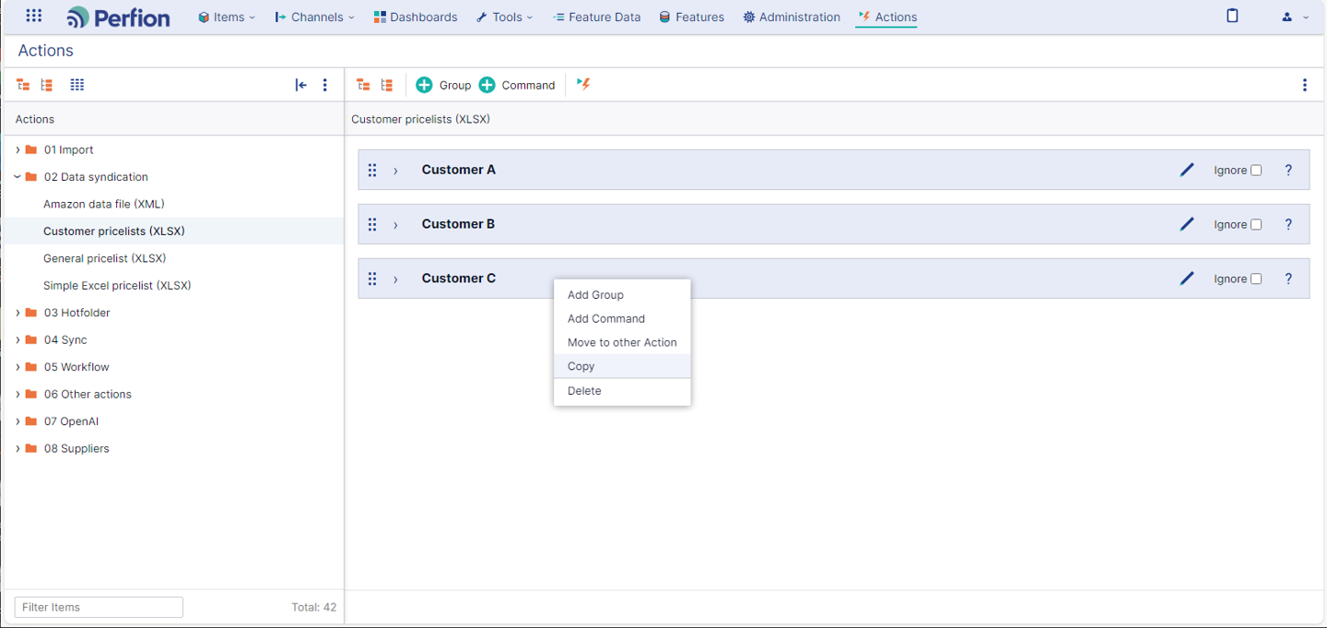Click tree view icon in right panel toolbar
Viewport: 1327px width, 628px height.
click(x=363, y=85)
